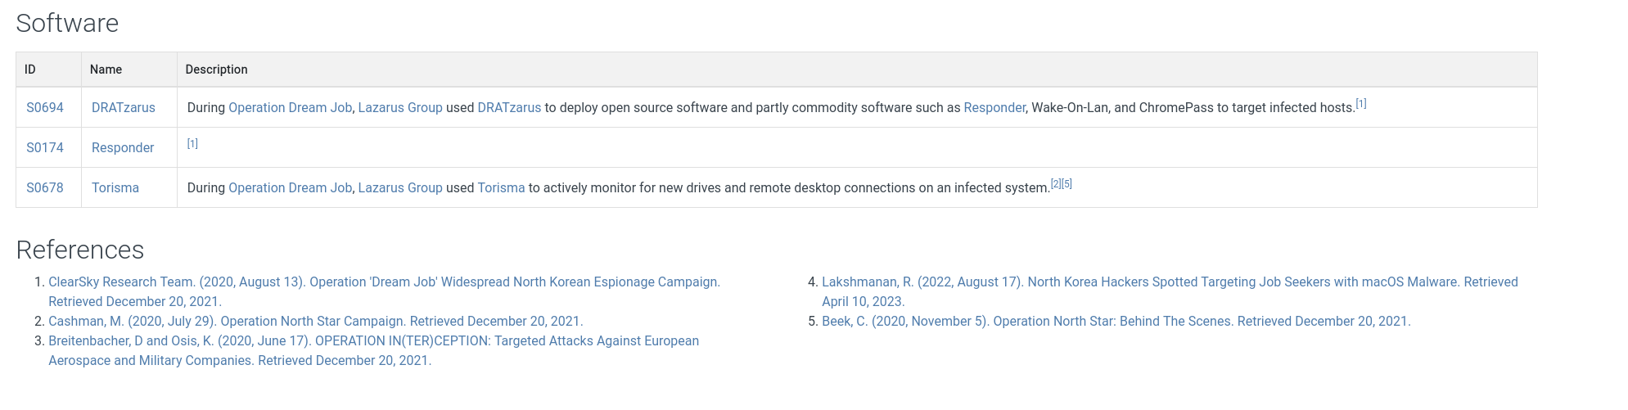
Task: Open Operation Dream Job link in DRATzarus row
Action: pos(290,107)
